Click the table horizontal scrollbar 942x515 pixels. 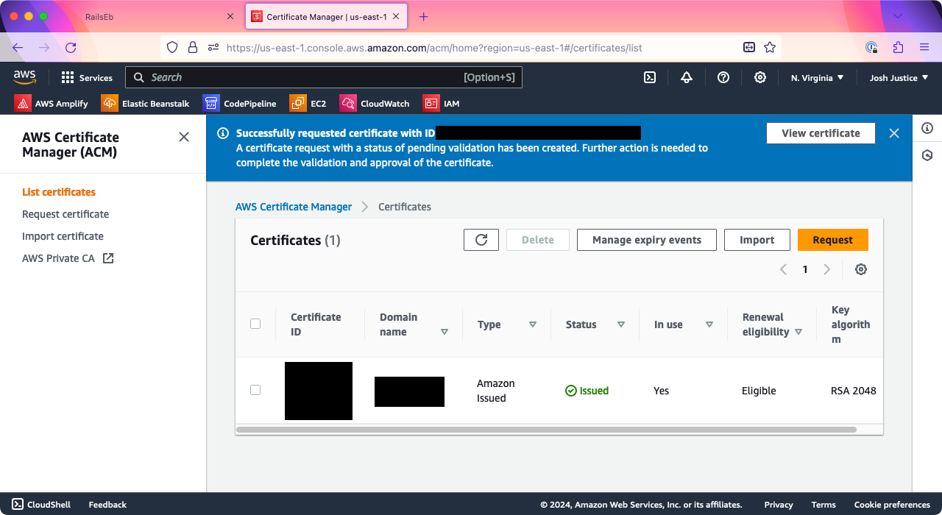click(546, 429)
